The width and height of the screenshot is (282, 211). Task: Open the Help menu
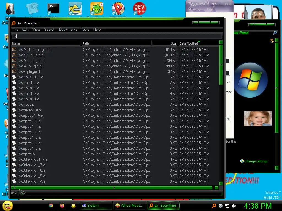pyautogui.click(x=97, y=30)
